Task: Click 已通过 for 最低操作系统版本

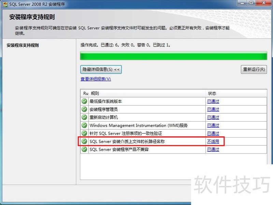Action: (x=213, y=101)
